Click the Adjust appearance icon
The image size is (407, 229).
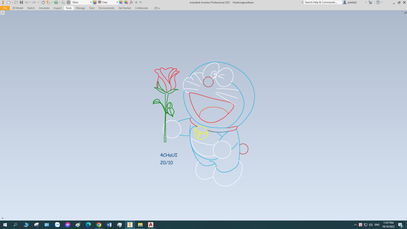coord(121,2)
